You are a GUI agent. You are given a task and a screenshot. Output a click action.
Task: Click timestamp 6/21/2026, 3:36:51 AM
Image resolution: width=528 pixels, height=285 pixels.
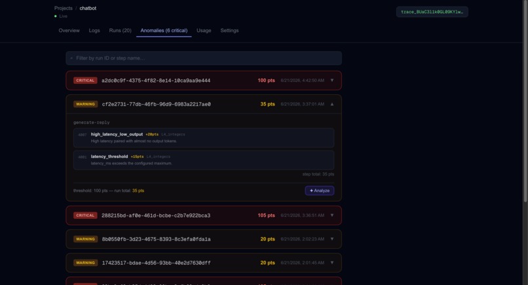pyautogui.click(x=303, y=216)
